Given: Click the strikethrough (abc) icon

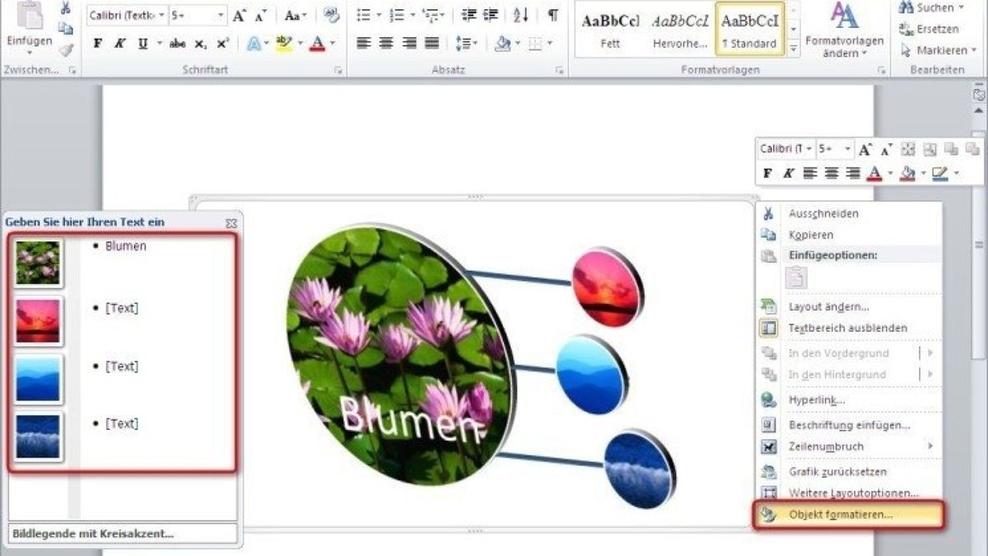Looking at the screenshot, I should pyautogui.click(x=177, y=44).
